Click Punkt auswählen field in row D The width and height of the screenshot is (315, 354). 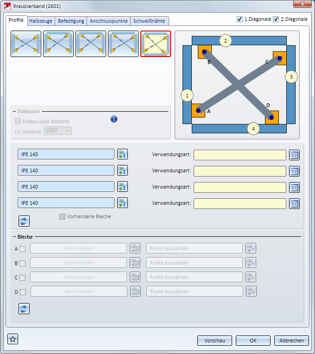(195, 291)
